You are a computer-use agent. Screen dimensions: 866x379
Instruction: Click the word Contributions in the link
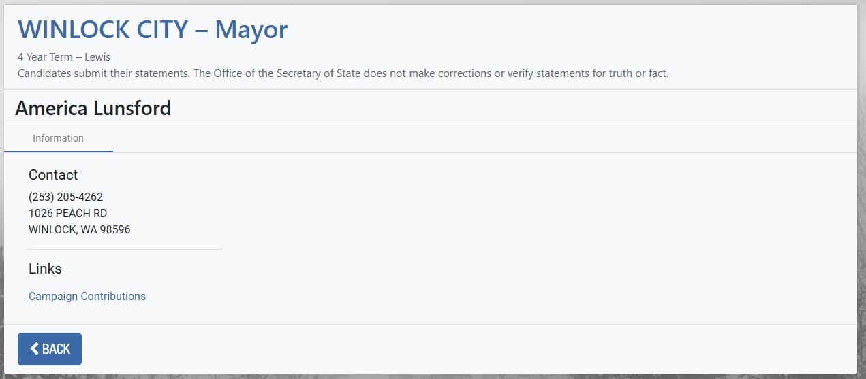113,297
